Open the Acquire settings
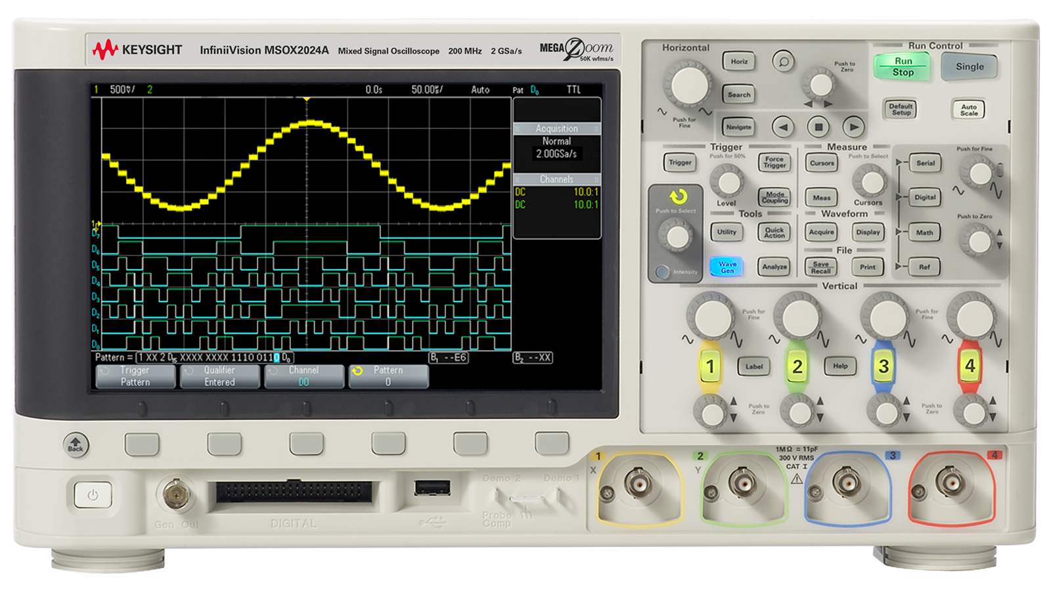Image resolution: width=1051 pixels, height=591 pixels. point(820,232)
